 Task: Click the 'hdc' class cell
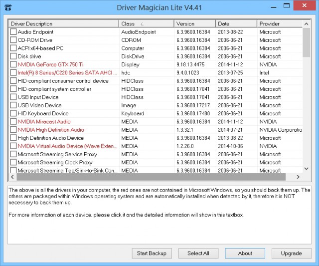(126, 73)
